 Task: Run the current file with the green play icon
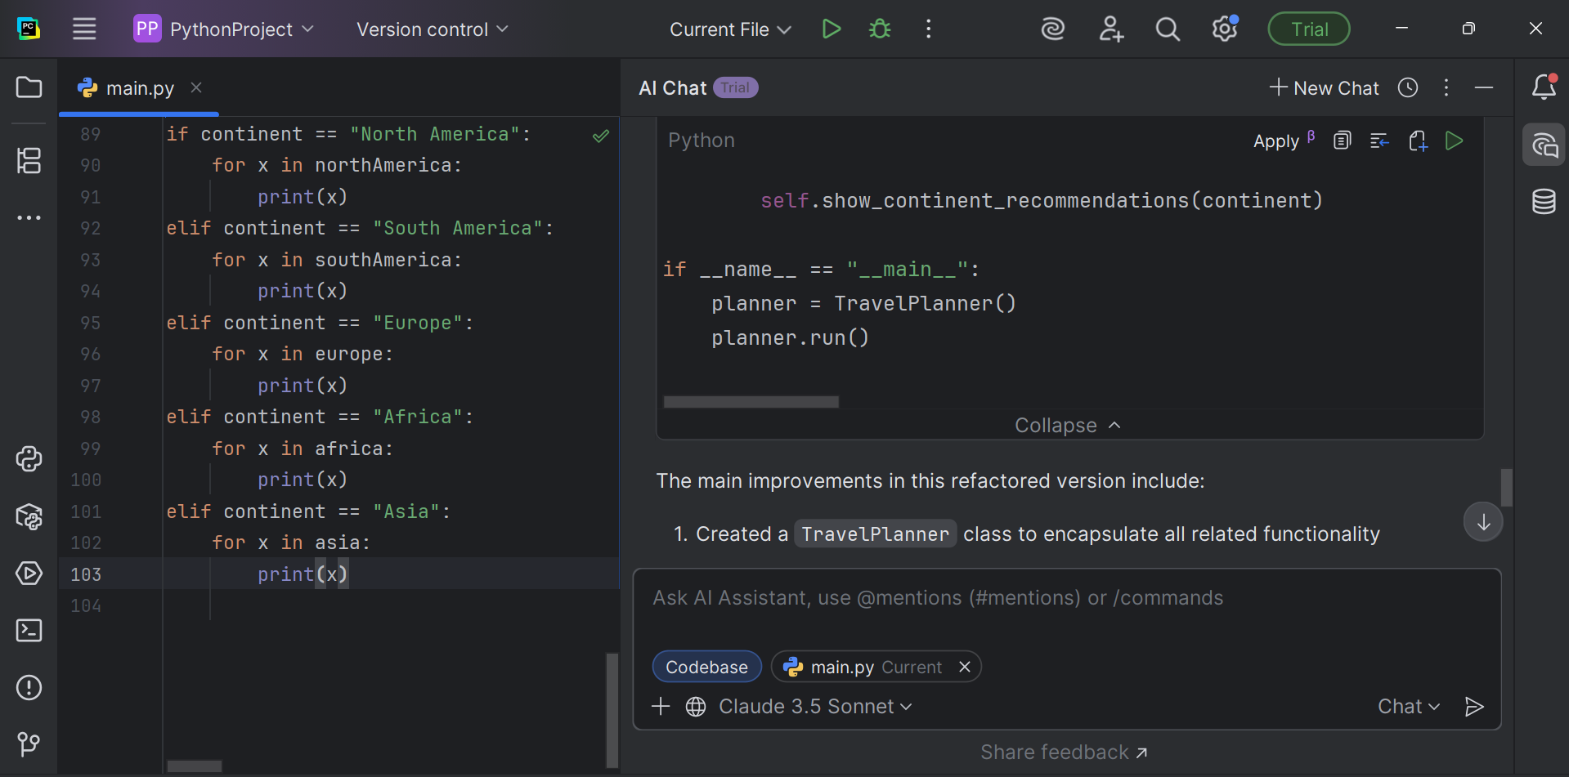tap(831, 29)
